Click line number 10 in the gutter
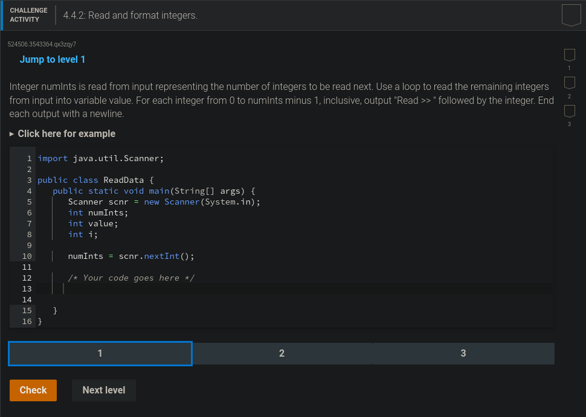586x417 pixels. (x=27, y=256)
